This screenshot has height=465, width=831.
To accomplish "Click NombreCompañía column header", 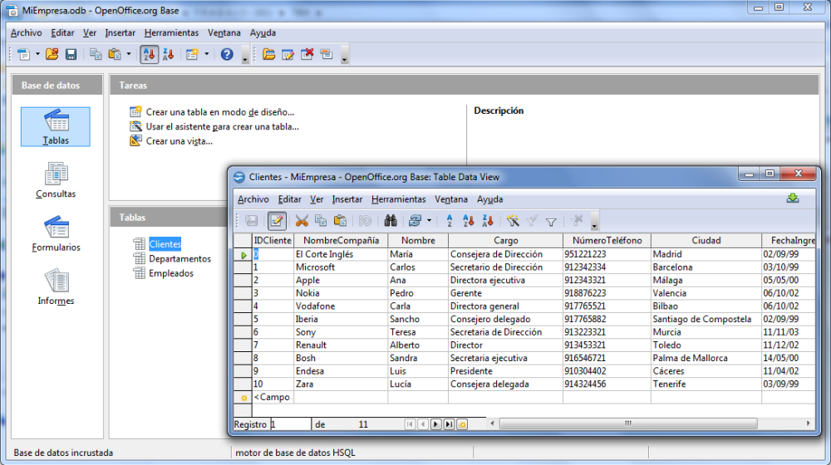I will point(341,241).
